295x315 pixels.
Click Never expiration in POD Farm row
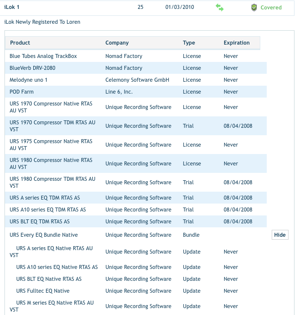click(231, 92)
